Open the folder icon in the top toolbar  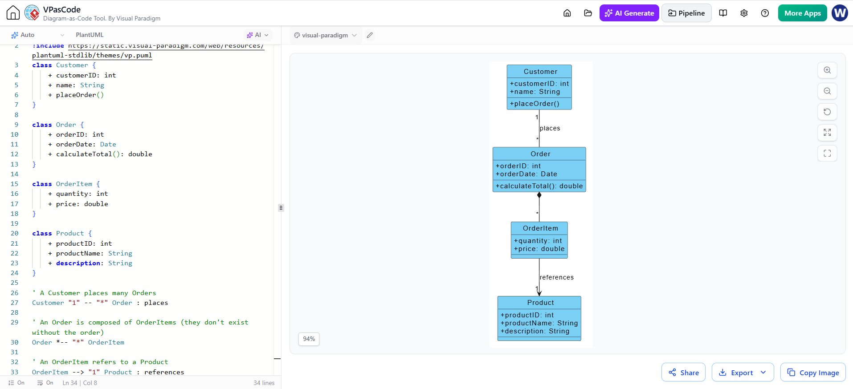tap(588, 13)
